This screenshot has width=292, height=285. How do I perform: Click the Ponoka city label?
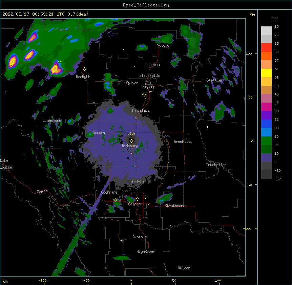pyautogui.click(x=163, y=46)
